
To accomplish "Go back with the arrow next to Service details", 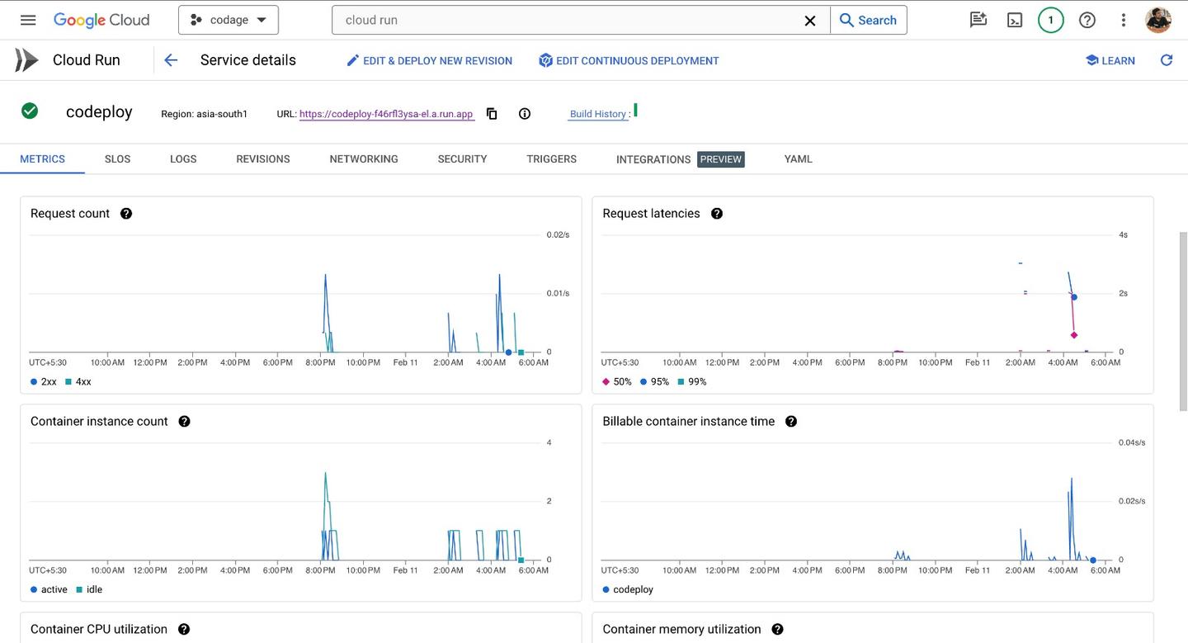I will click(x=171, y=60).
